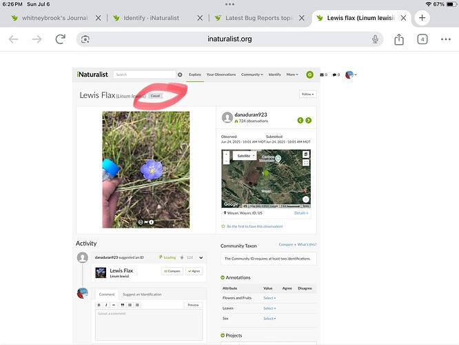Tap the visual search icon in address bar

coord(85,39)
